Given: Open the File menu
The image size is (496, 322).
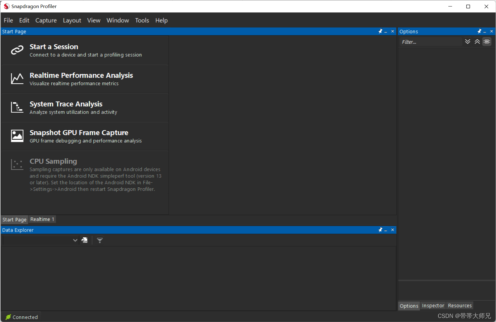Looking at the screenshot, I should [x=8, y=20].
